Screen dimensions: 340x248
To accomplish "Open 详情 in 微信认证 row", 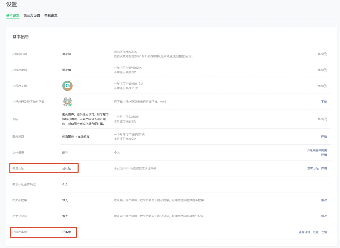I will tap(324, 169).
